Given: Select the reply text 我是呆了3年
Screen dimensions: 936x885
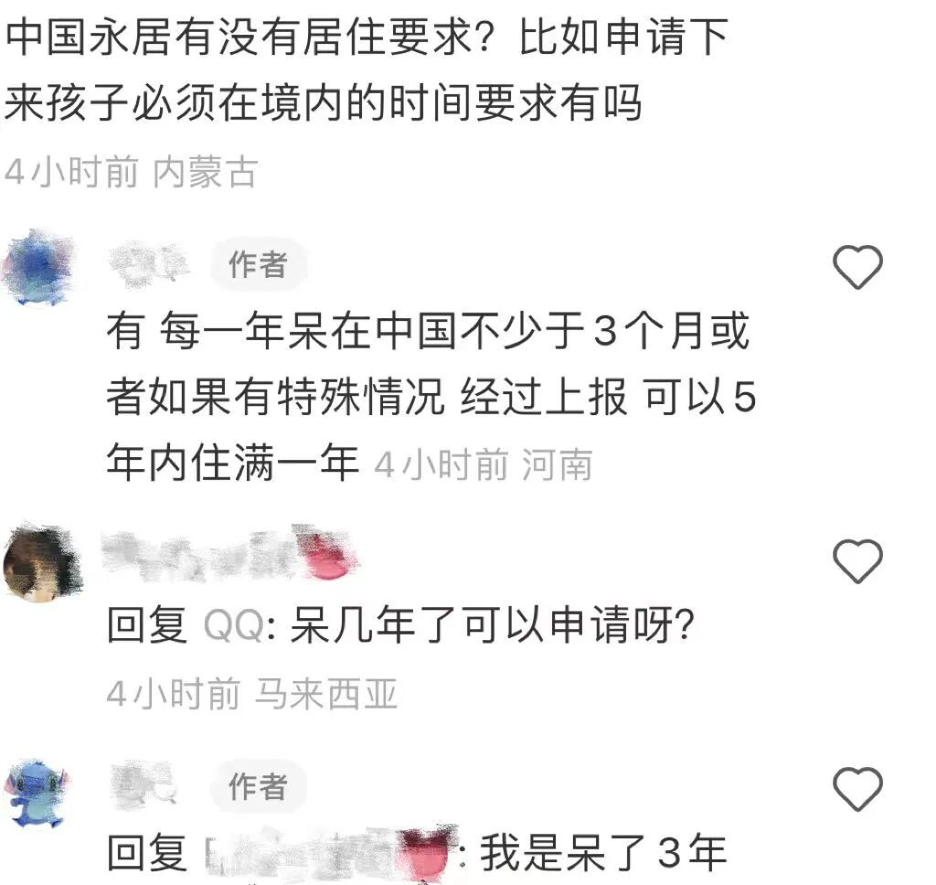Looking at the screenshot, I should pos(603,852).
